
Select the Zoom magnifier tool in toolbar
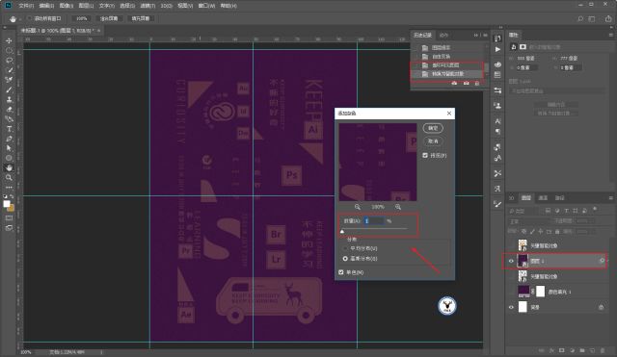point(9,177)
